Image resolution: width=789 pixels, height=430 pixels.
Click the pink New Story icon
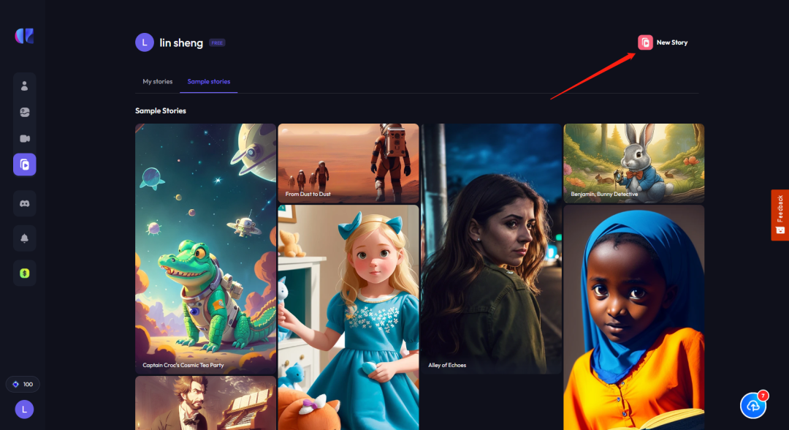pos(645,42)
